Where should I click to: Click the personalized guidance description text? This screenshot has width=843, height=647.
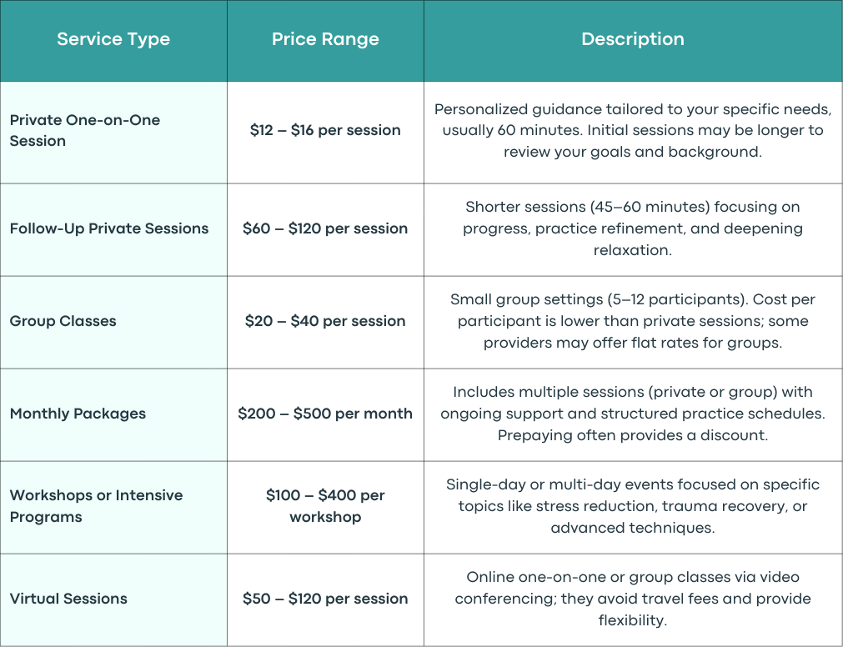[x=633, y=131]
